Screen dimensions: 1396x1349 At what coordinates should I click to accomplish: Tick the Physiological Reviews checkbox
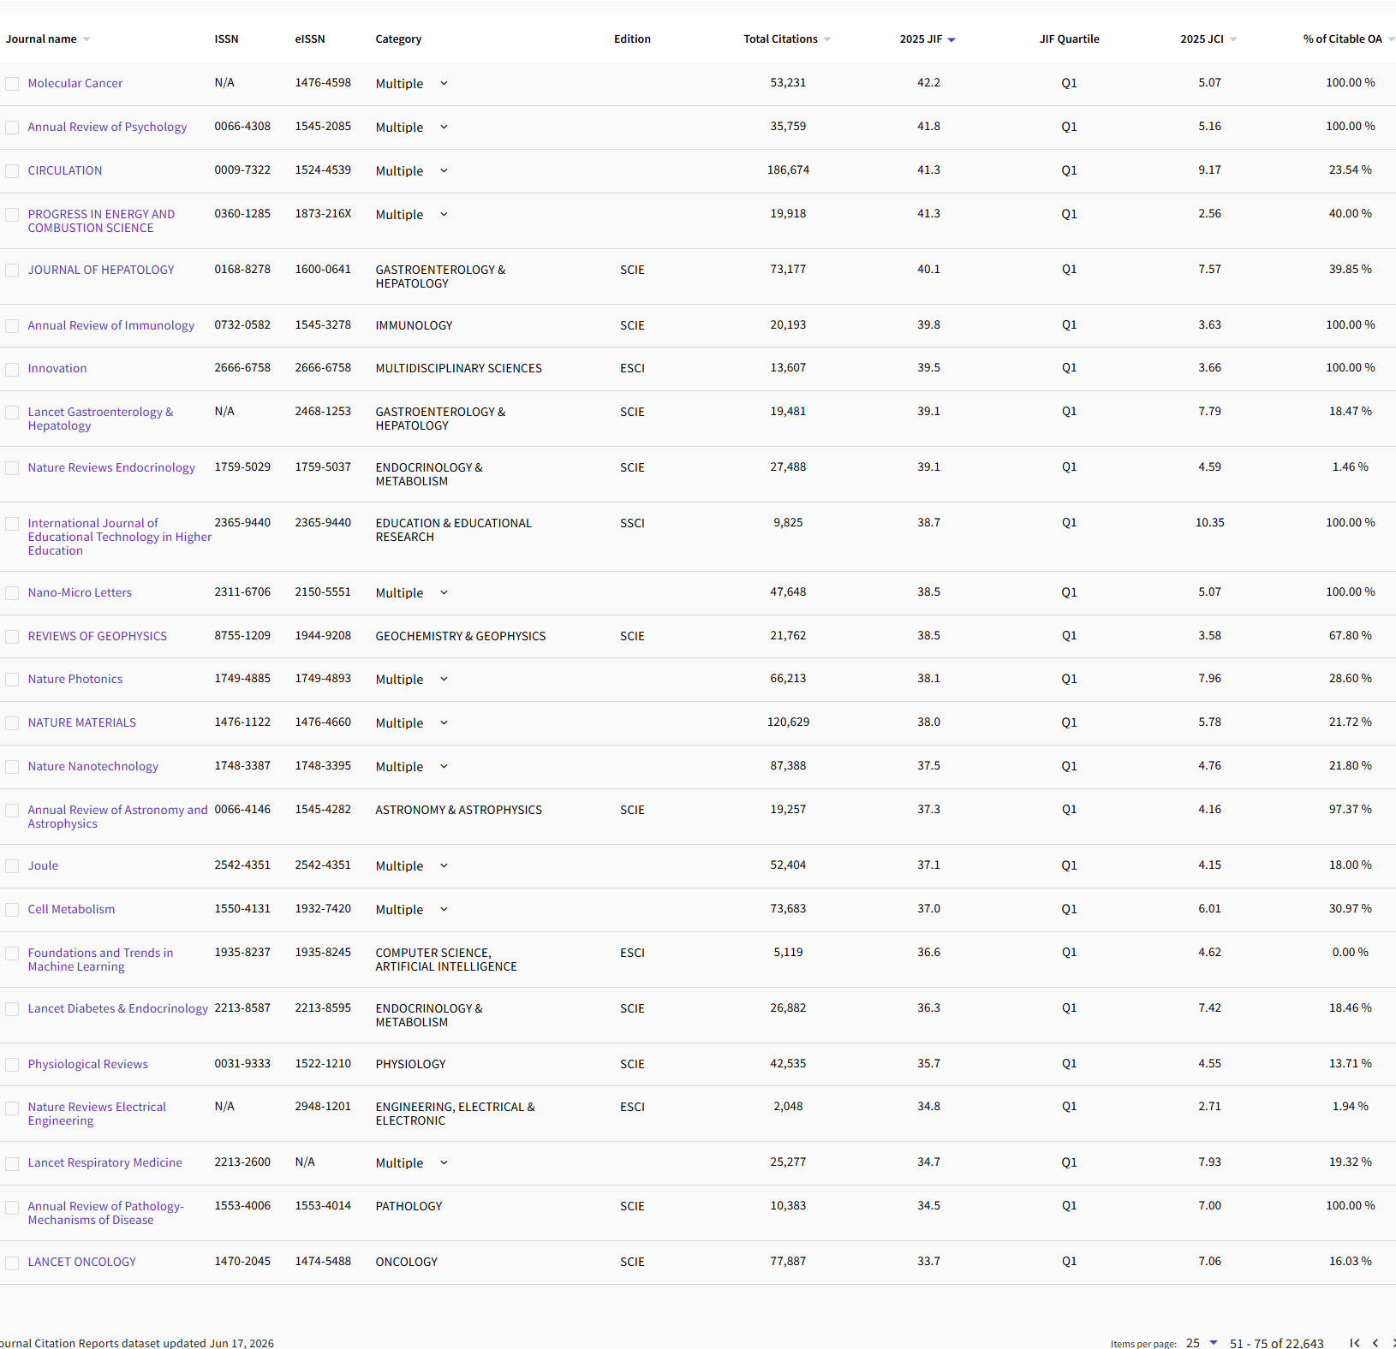[x=12, y=1065]
